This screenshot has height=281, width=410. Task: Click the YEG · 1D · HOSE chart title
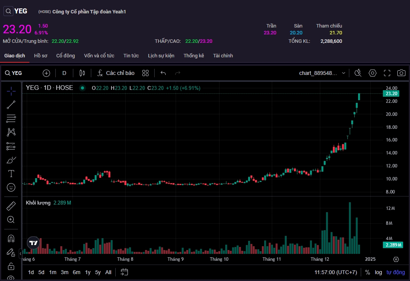click(49, 88)
